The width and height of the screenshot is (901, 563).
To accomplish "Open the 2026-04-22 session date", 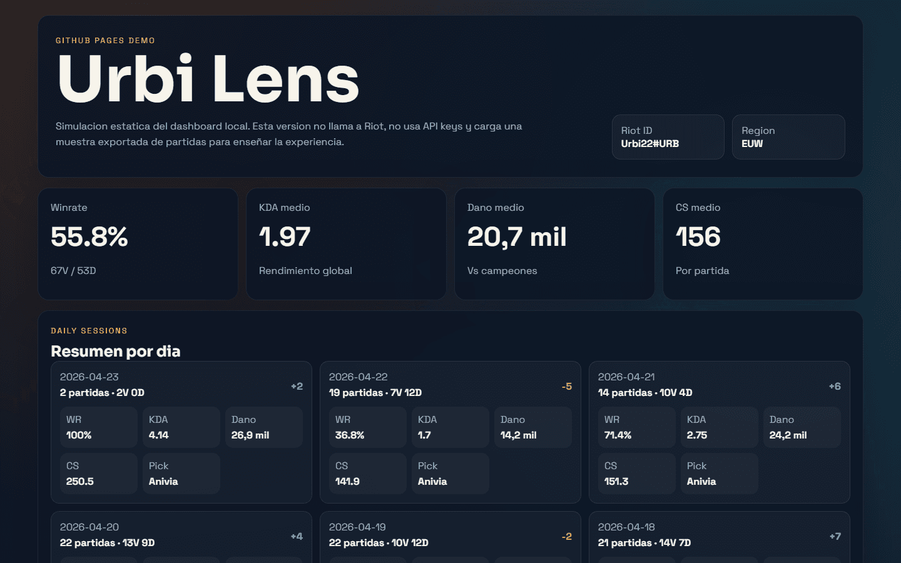I will [359, 377].
